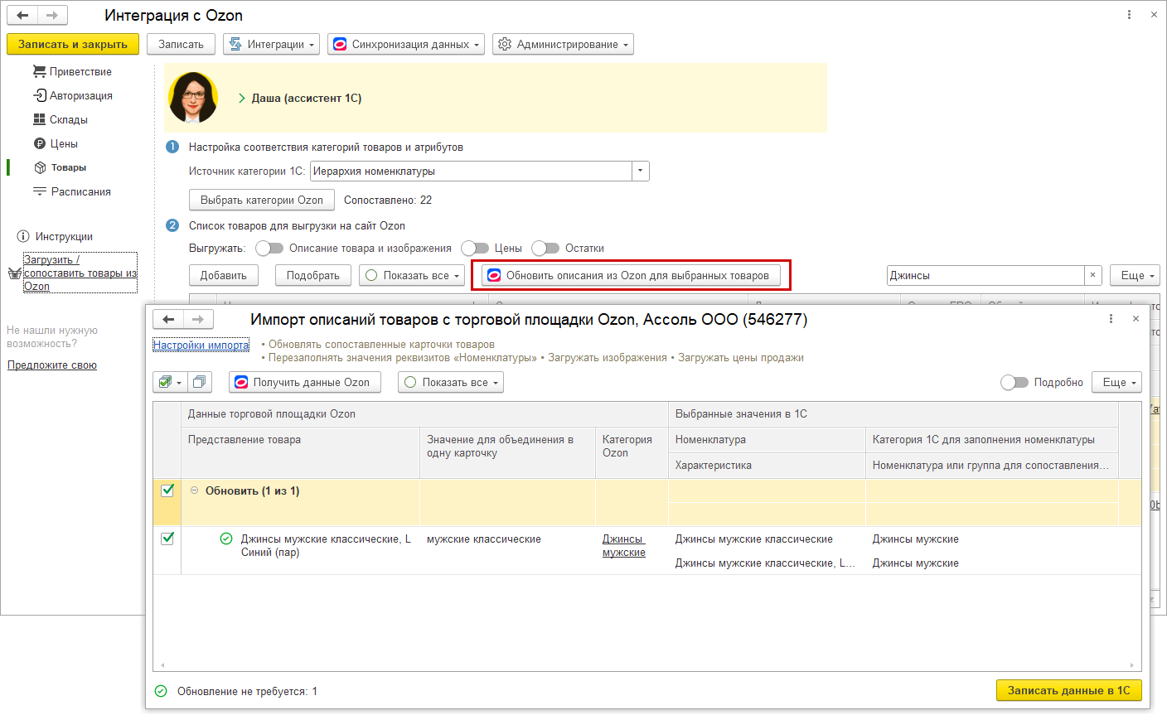Click the Получить данные Ozon button

[305, 382]
